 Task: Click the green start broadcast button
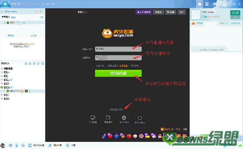click(118, 73)
